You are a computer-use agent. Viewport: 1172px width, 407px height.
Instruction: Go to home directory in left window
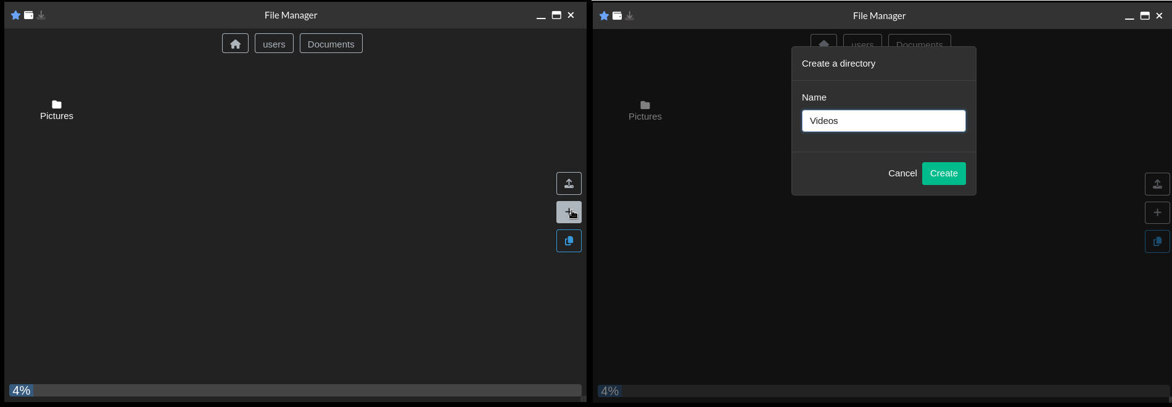(235, 44)
